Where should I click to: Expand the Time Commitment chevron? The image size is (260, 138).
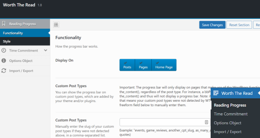coord(45,50)
